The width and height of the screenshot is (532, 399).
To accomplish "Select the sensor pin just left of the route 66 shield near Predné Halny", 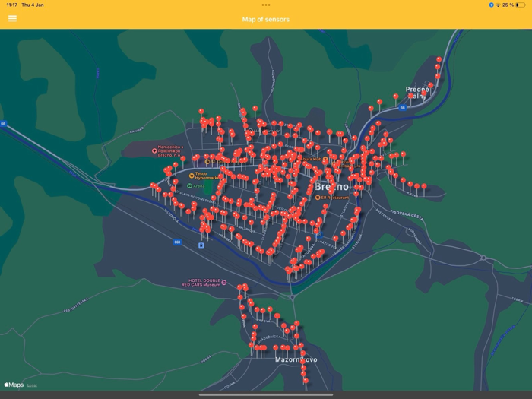I will click(395, 97).
